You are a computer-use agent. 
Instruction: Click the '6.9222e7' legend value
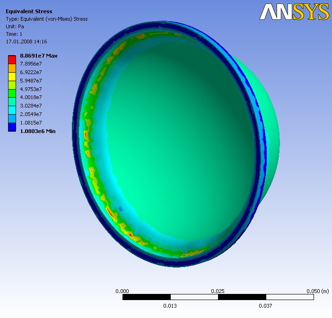coord(31,72)
